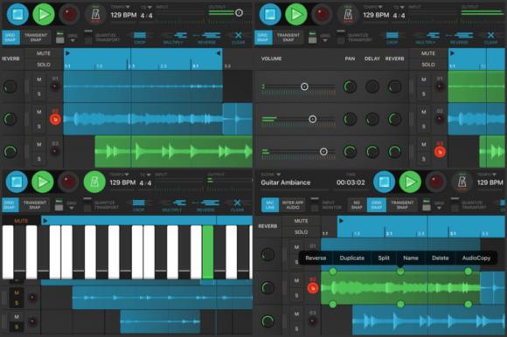Start playback in the top-left screenshot
This screenshot has width=507, height=337.
point(44,14)
